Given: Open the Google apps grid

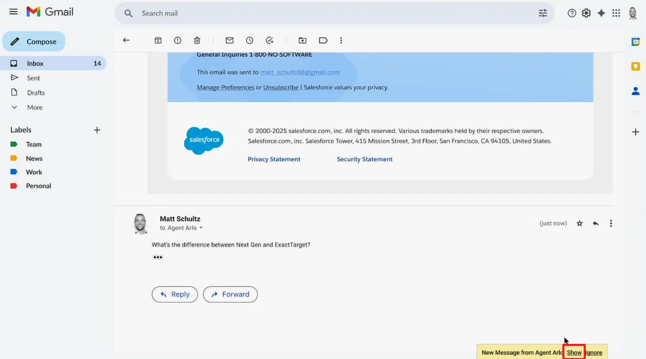Looking at the screenshot, I should [x=616, y=13].
